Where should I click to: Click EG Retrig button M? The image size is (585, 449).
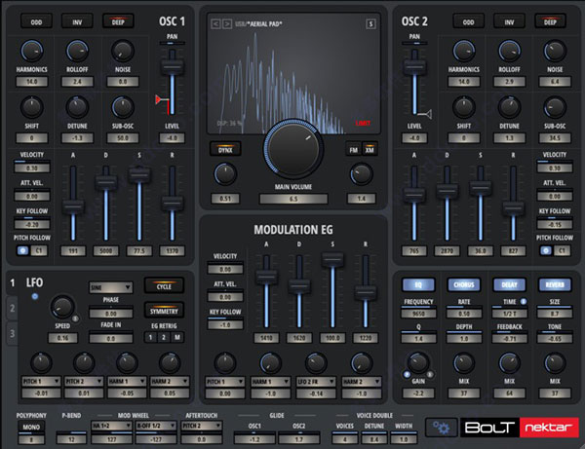[177, 338]
